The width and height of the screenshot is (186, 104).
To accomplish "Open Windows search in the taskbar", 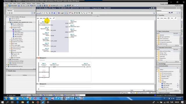I will (x=7, y=102).
